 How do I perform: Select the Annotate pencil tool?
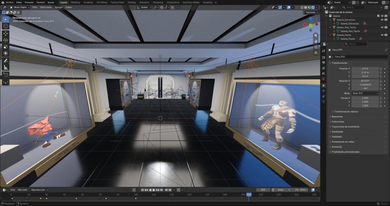point(5,61)
